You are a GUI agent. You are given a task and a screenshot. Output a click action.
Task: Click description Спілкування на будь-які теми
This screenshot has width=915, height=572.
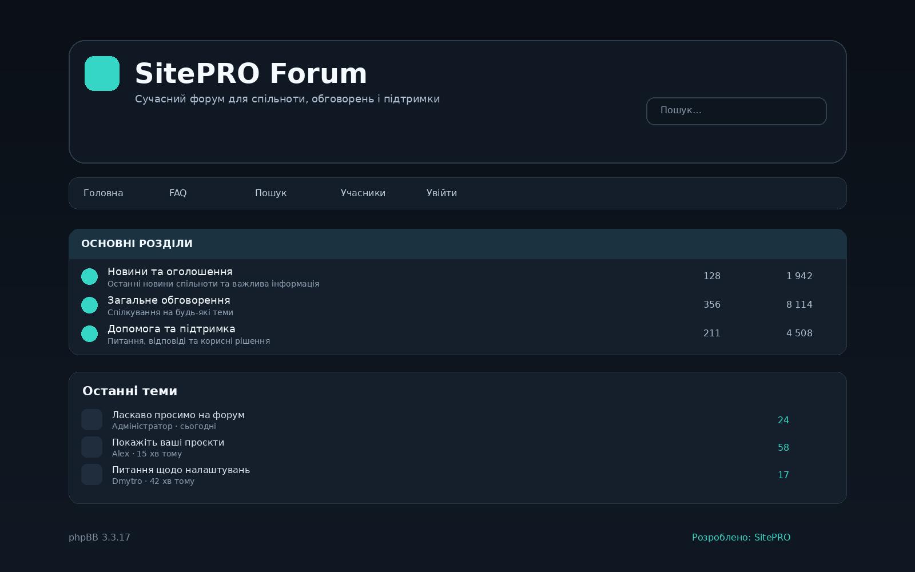170,312
